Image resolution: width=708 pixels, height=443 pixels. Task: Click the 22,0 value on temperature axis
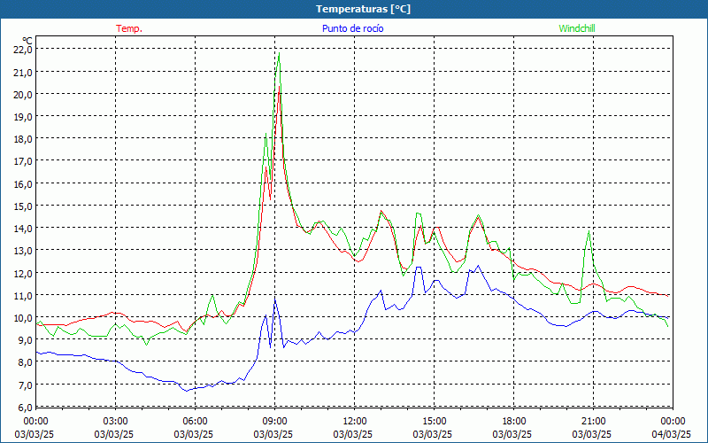(x=22, y=50)
